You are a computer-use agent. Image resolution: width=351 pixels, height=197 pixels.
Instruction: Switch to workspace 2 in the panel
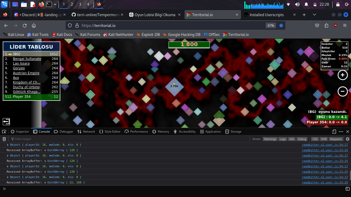point(72,4)
